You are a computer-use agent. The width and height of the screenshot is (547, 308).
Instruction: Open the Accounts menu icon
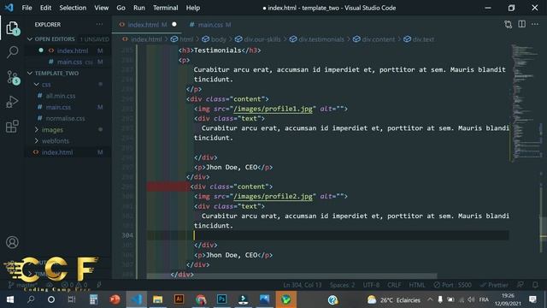tap(12, 242)
